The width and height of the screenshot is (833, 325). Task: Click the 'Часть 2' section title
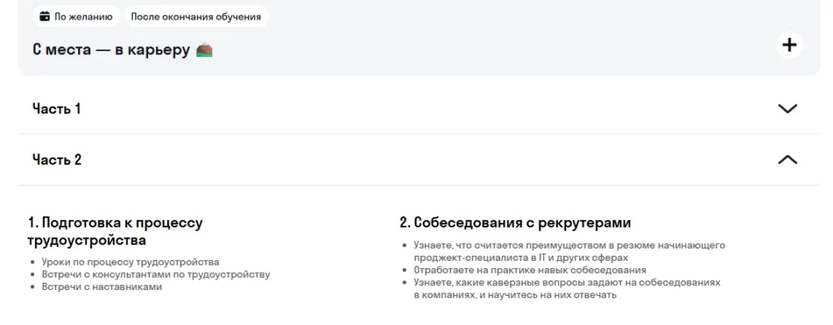57,160
